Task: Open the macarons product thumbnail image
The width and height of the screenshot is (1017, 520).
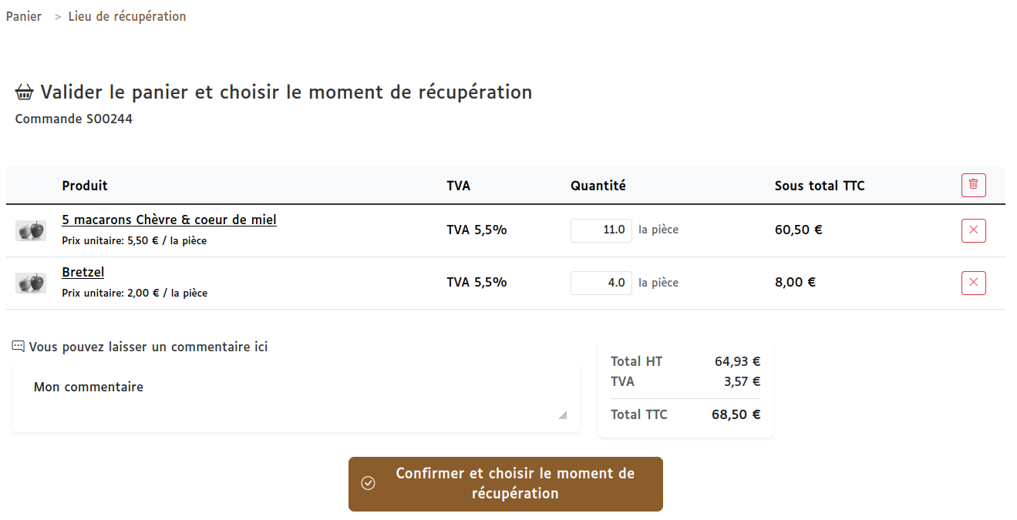Action: click(31, 230)
